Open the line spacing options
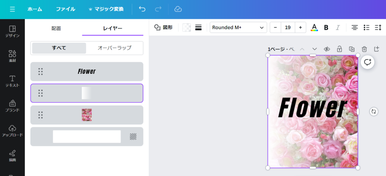 [378, 28]
